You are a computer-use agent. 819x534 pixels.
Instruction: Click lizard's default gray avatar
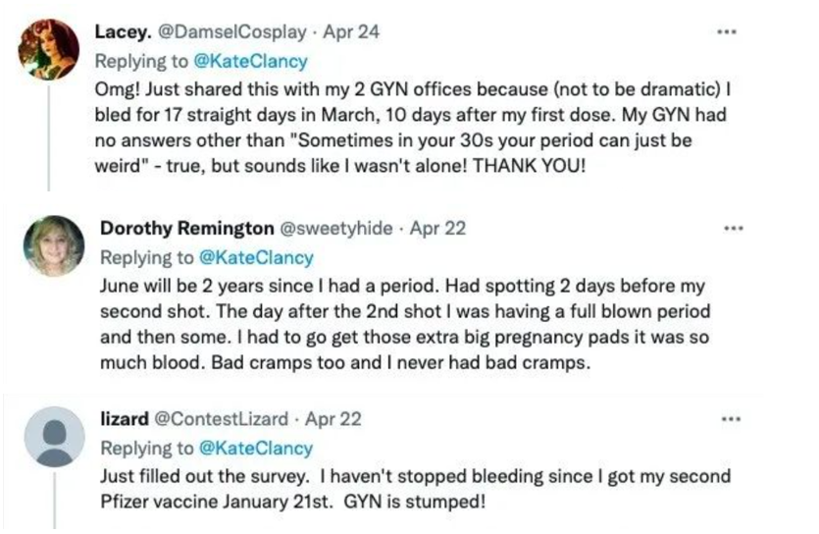pyautogui.click(x=54, y=435)
